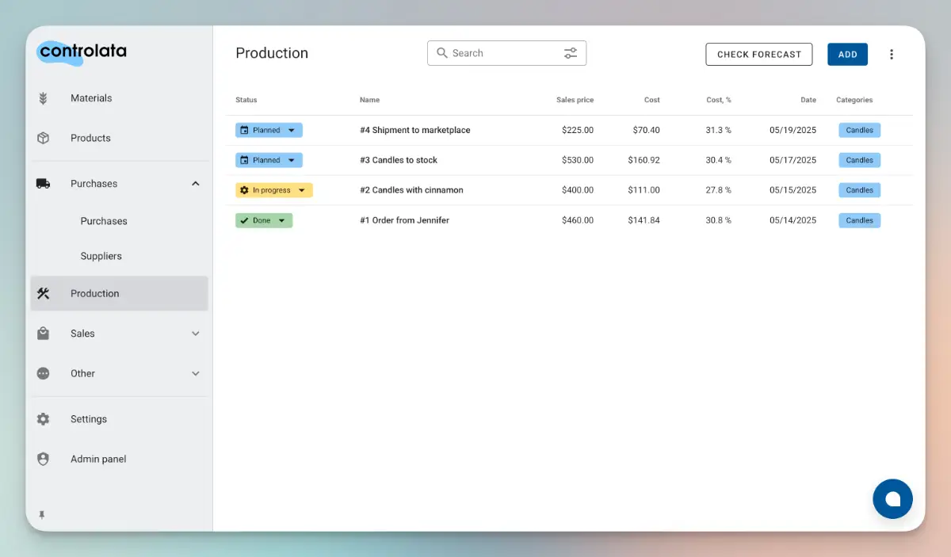The image size is (951, 557).
Task: Expand the Sales menu section
Action: [196, 334]
